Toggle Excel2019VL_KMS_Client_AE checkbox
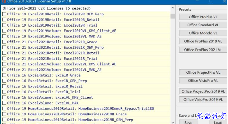The image size is (228, 124). (4, 31)
